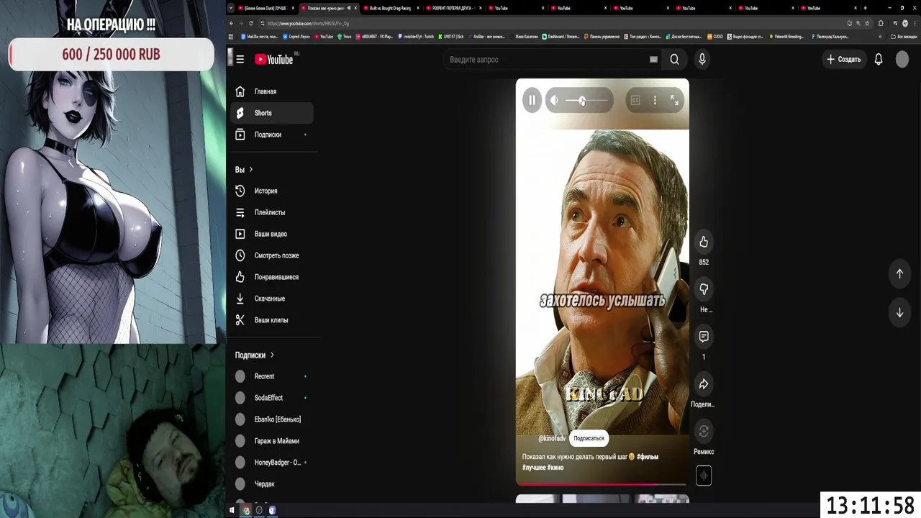
Task: Open Главная in the sidebar
Action: coord(271,91)
